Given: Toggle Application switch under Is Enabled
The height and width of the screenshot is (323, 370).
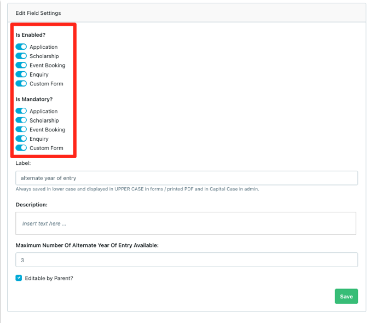Looking at the screenshot, I should click(x=21, y=47).
